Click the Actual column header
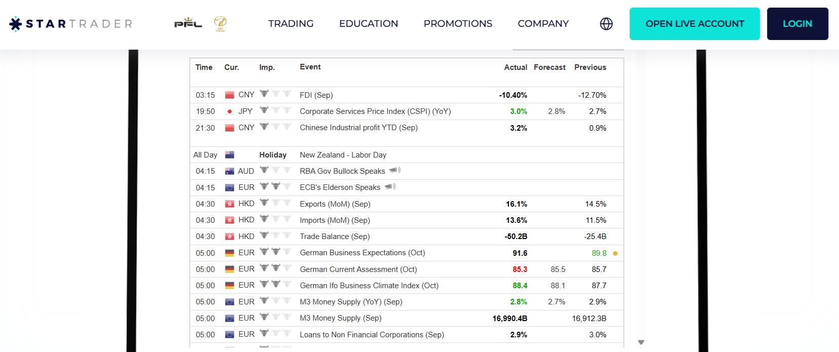The height and width of the screenshot is (352, 839). [516, 67]
